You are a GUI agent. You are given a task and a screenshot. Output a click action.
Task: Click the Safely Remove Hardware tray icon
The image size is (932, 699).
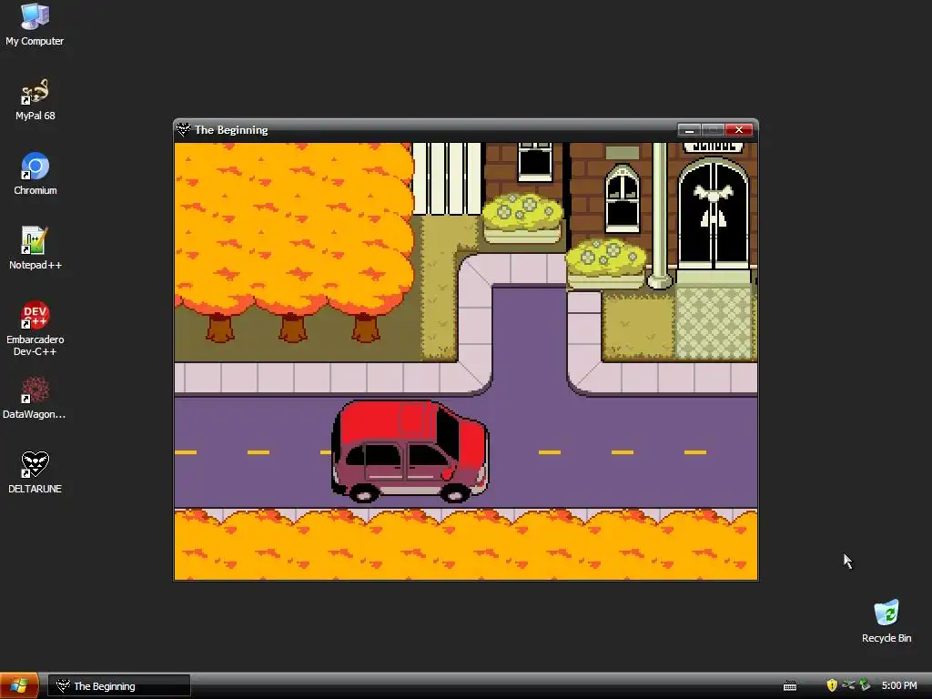pos(865,685)
